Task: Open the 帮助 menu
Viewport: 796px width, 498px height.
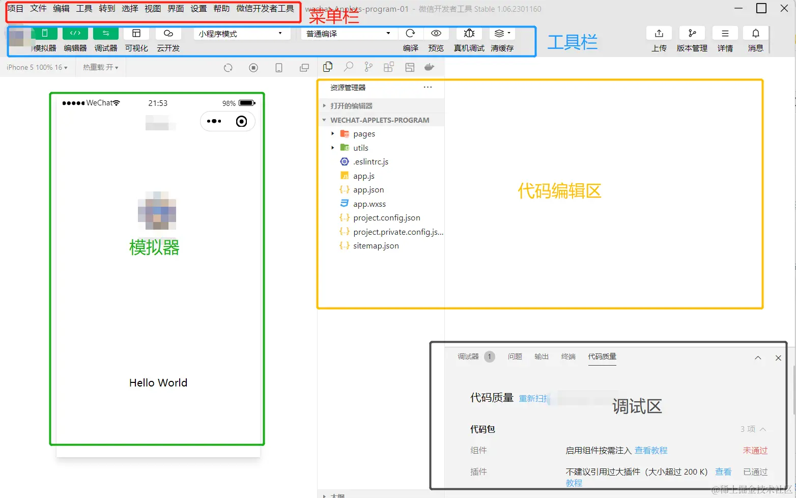Action: pyautogui.click(x=221, y=9)
